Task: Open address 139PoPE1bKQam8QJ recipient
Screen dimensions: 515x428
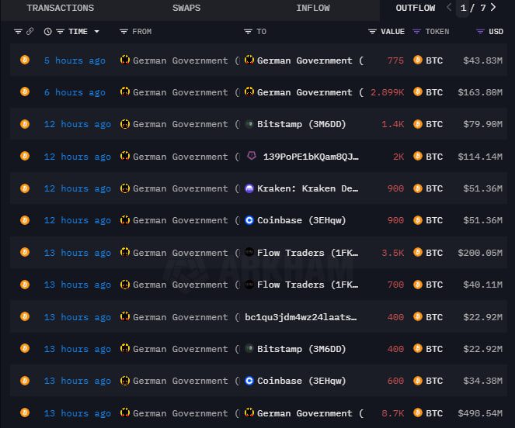Action: [x=311, y=157]
